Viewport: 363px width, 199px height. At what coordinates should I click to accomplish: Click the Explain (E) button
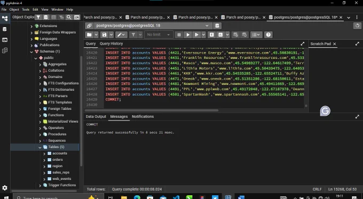coord(211,35)
